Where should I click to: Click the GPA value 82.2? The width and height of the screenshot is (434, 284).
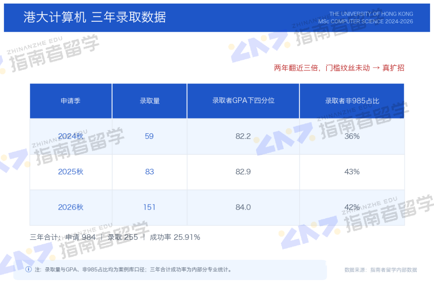point(243,136)
